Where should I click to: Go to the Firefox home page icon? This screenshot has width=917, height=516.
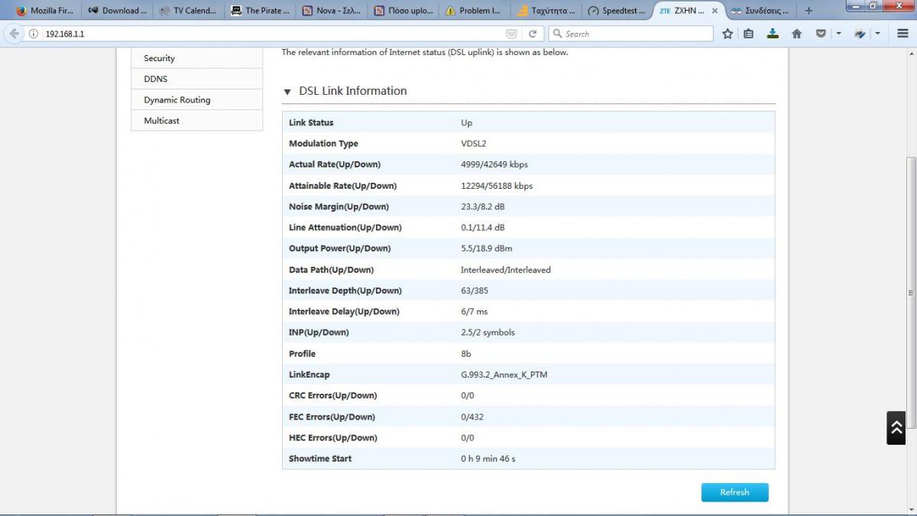796,34
